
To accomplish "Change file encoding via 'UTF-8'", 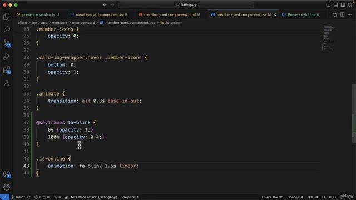I will tap(313, 197).
